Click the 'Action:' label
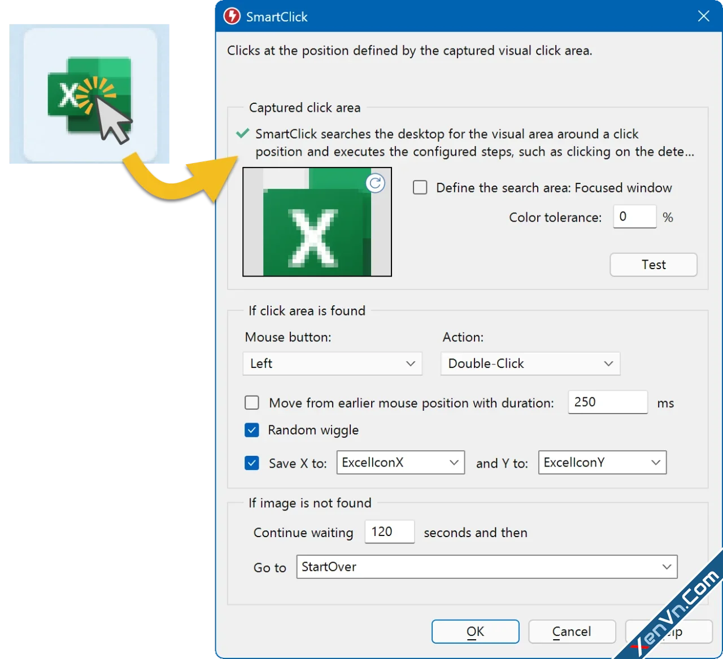The width and height of the screenshot is (723, 659). click(463, 337)
